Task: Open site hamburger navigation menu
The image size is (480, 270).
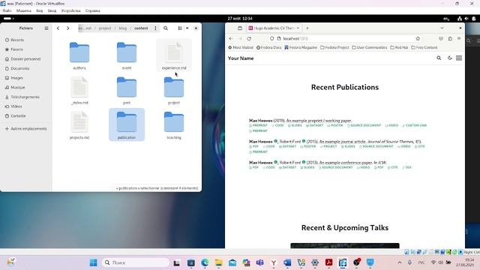Action: [459, 58]
